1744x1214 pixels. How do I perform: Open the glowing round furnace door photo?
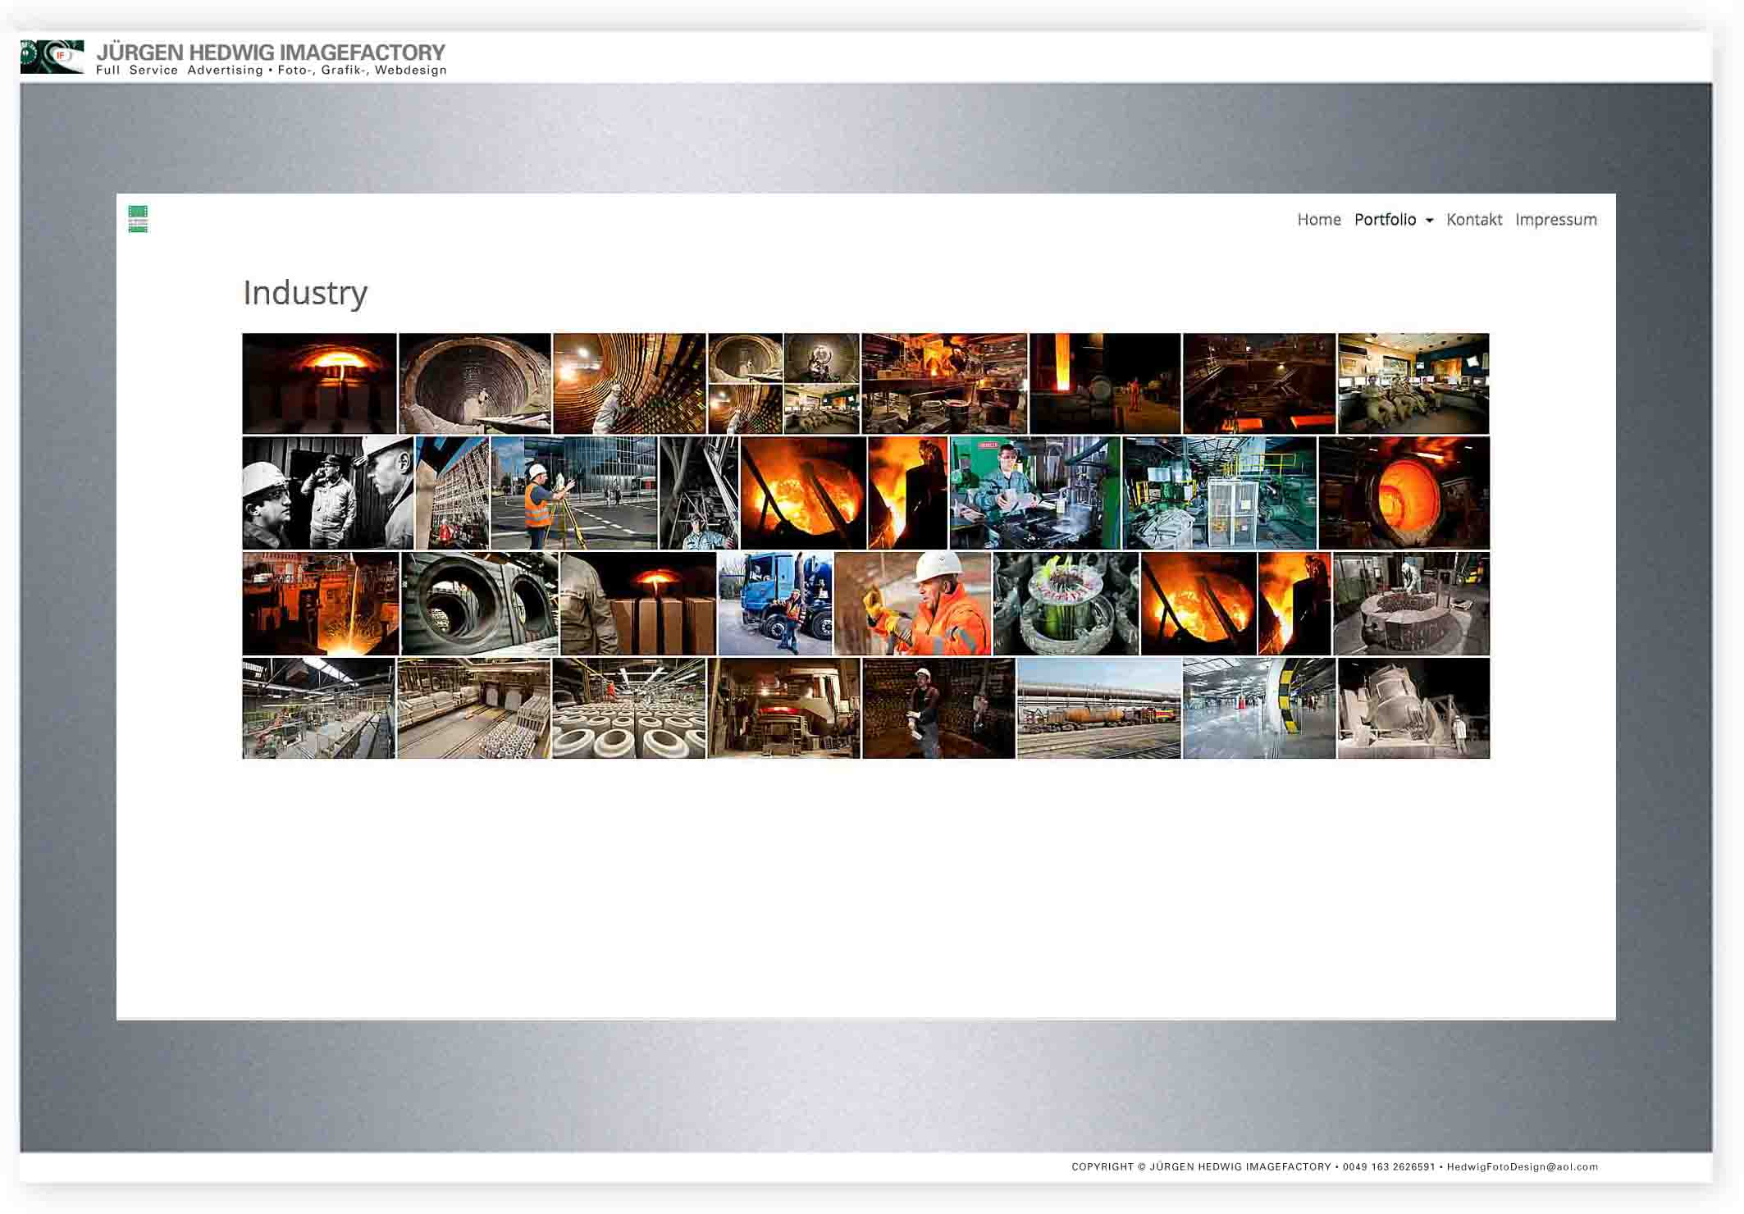coord(1404,493)
